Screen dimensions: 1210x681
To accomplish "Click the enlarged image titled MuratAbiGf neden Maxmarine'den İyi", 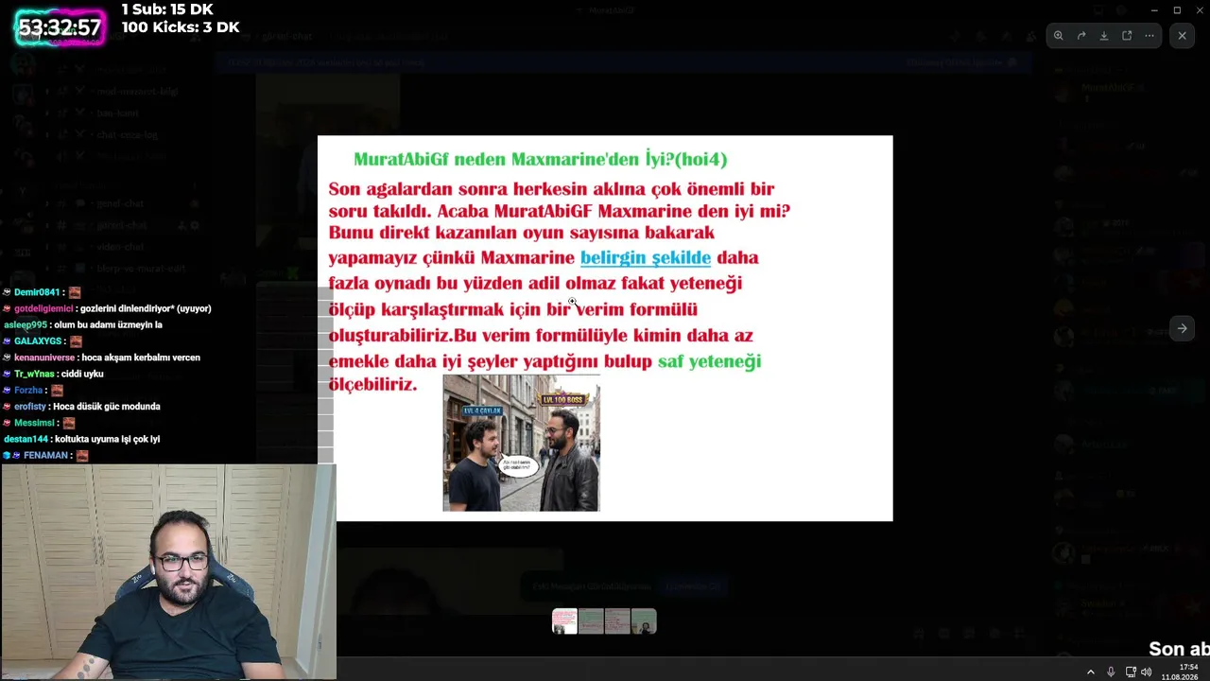I will point(605,328).
